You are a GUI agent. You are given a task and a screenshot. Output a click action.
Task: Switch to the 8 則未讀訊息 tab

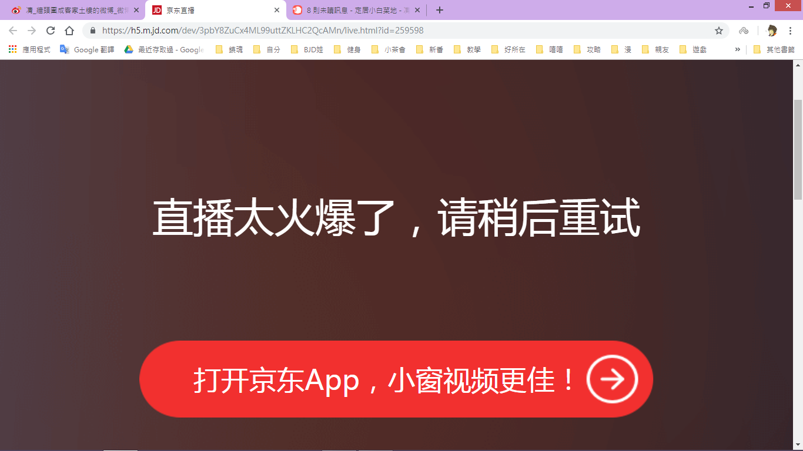coord(356,10)
